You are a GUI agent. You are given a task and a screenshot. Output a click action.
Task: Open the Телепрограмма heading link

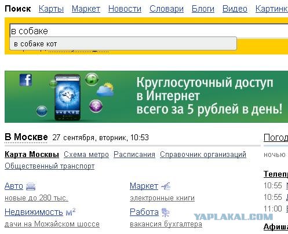[x=276, y=174]
